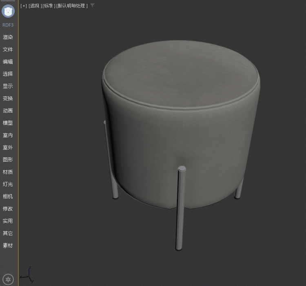This screenshot has height=286, width=306.
Task: Click the RDF3 label in the sidebar
Action: [x=8, y=25]
